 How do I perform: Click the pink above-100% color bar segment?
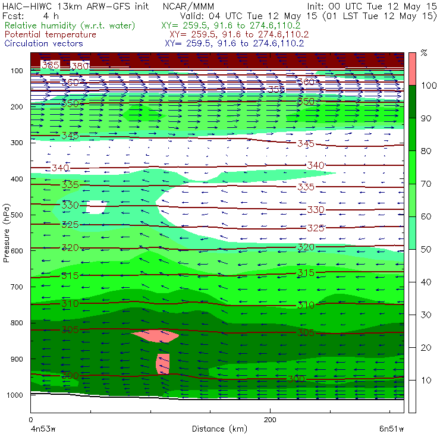pos(412,69)
